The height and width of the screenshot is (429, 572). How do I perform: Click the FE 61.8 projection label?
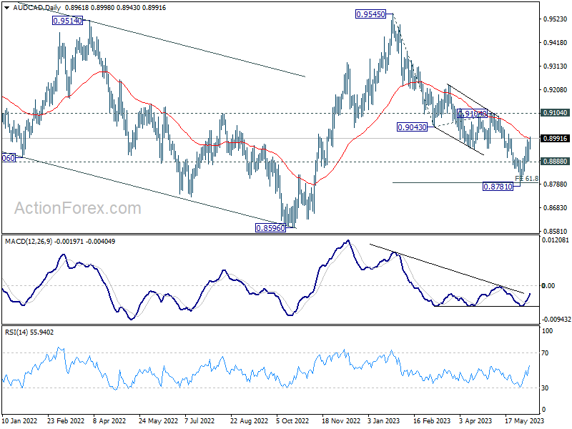pyautogui.click(x=526, y=178)
